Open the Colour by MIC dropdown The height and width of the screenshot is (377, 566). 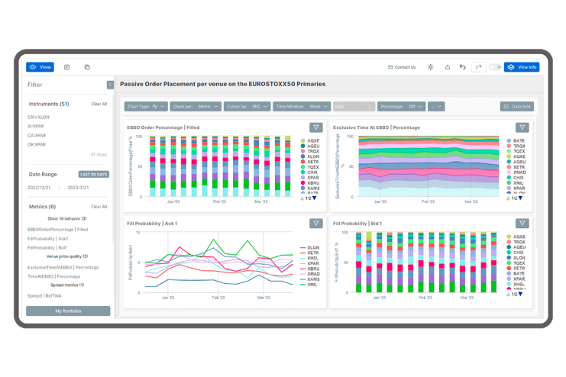tap(247, 106)
